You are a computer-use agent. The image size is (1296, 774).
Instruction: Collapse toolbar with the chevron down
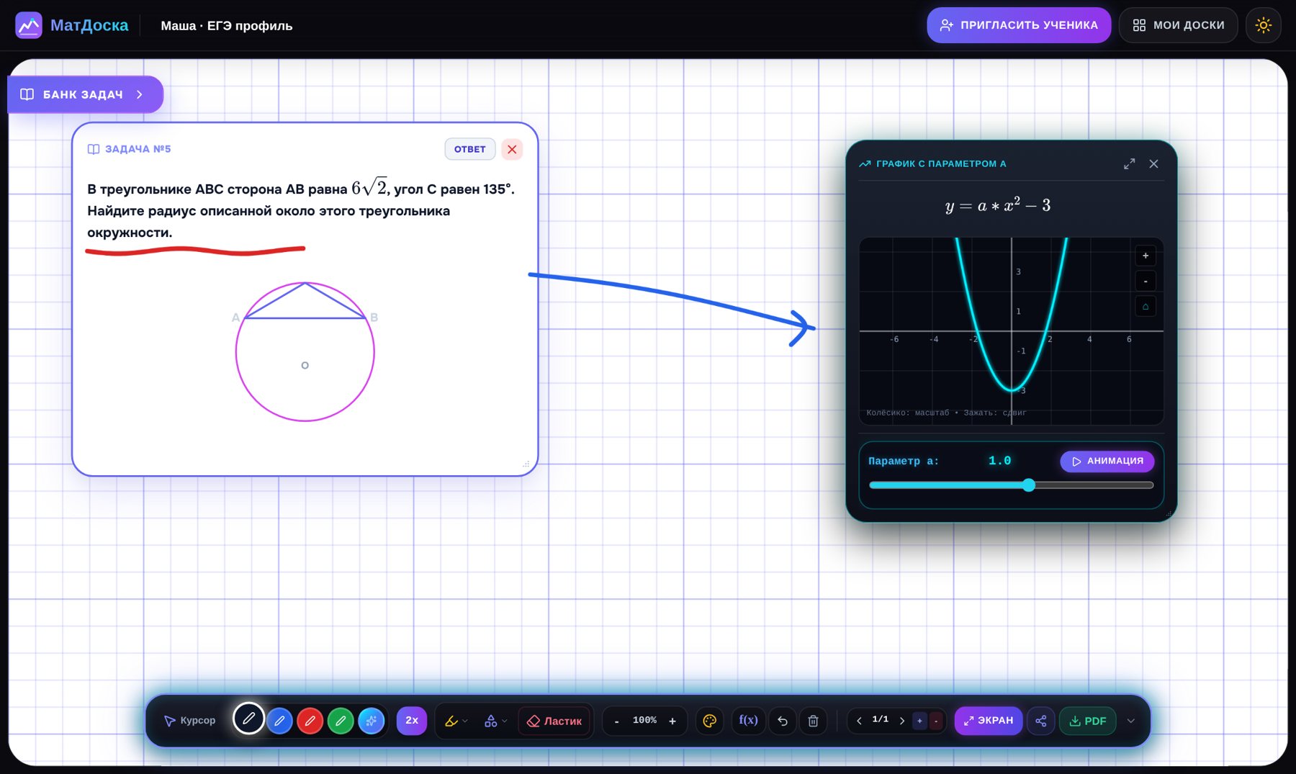[1131, 721]
